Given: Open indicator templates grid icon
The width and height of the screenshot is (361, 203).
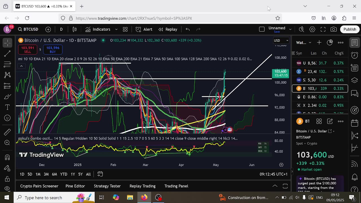Looking at the screenshot, I should [x=125, y=29].
